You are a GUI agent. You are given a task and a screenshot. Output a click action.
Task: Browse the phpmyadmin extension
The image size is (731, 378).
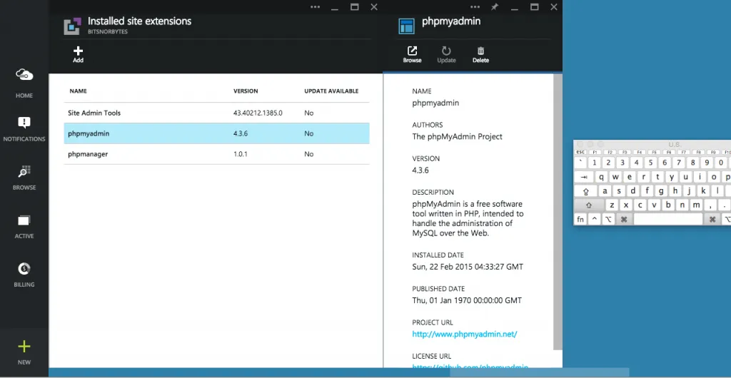[x=412, y=54]
